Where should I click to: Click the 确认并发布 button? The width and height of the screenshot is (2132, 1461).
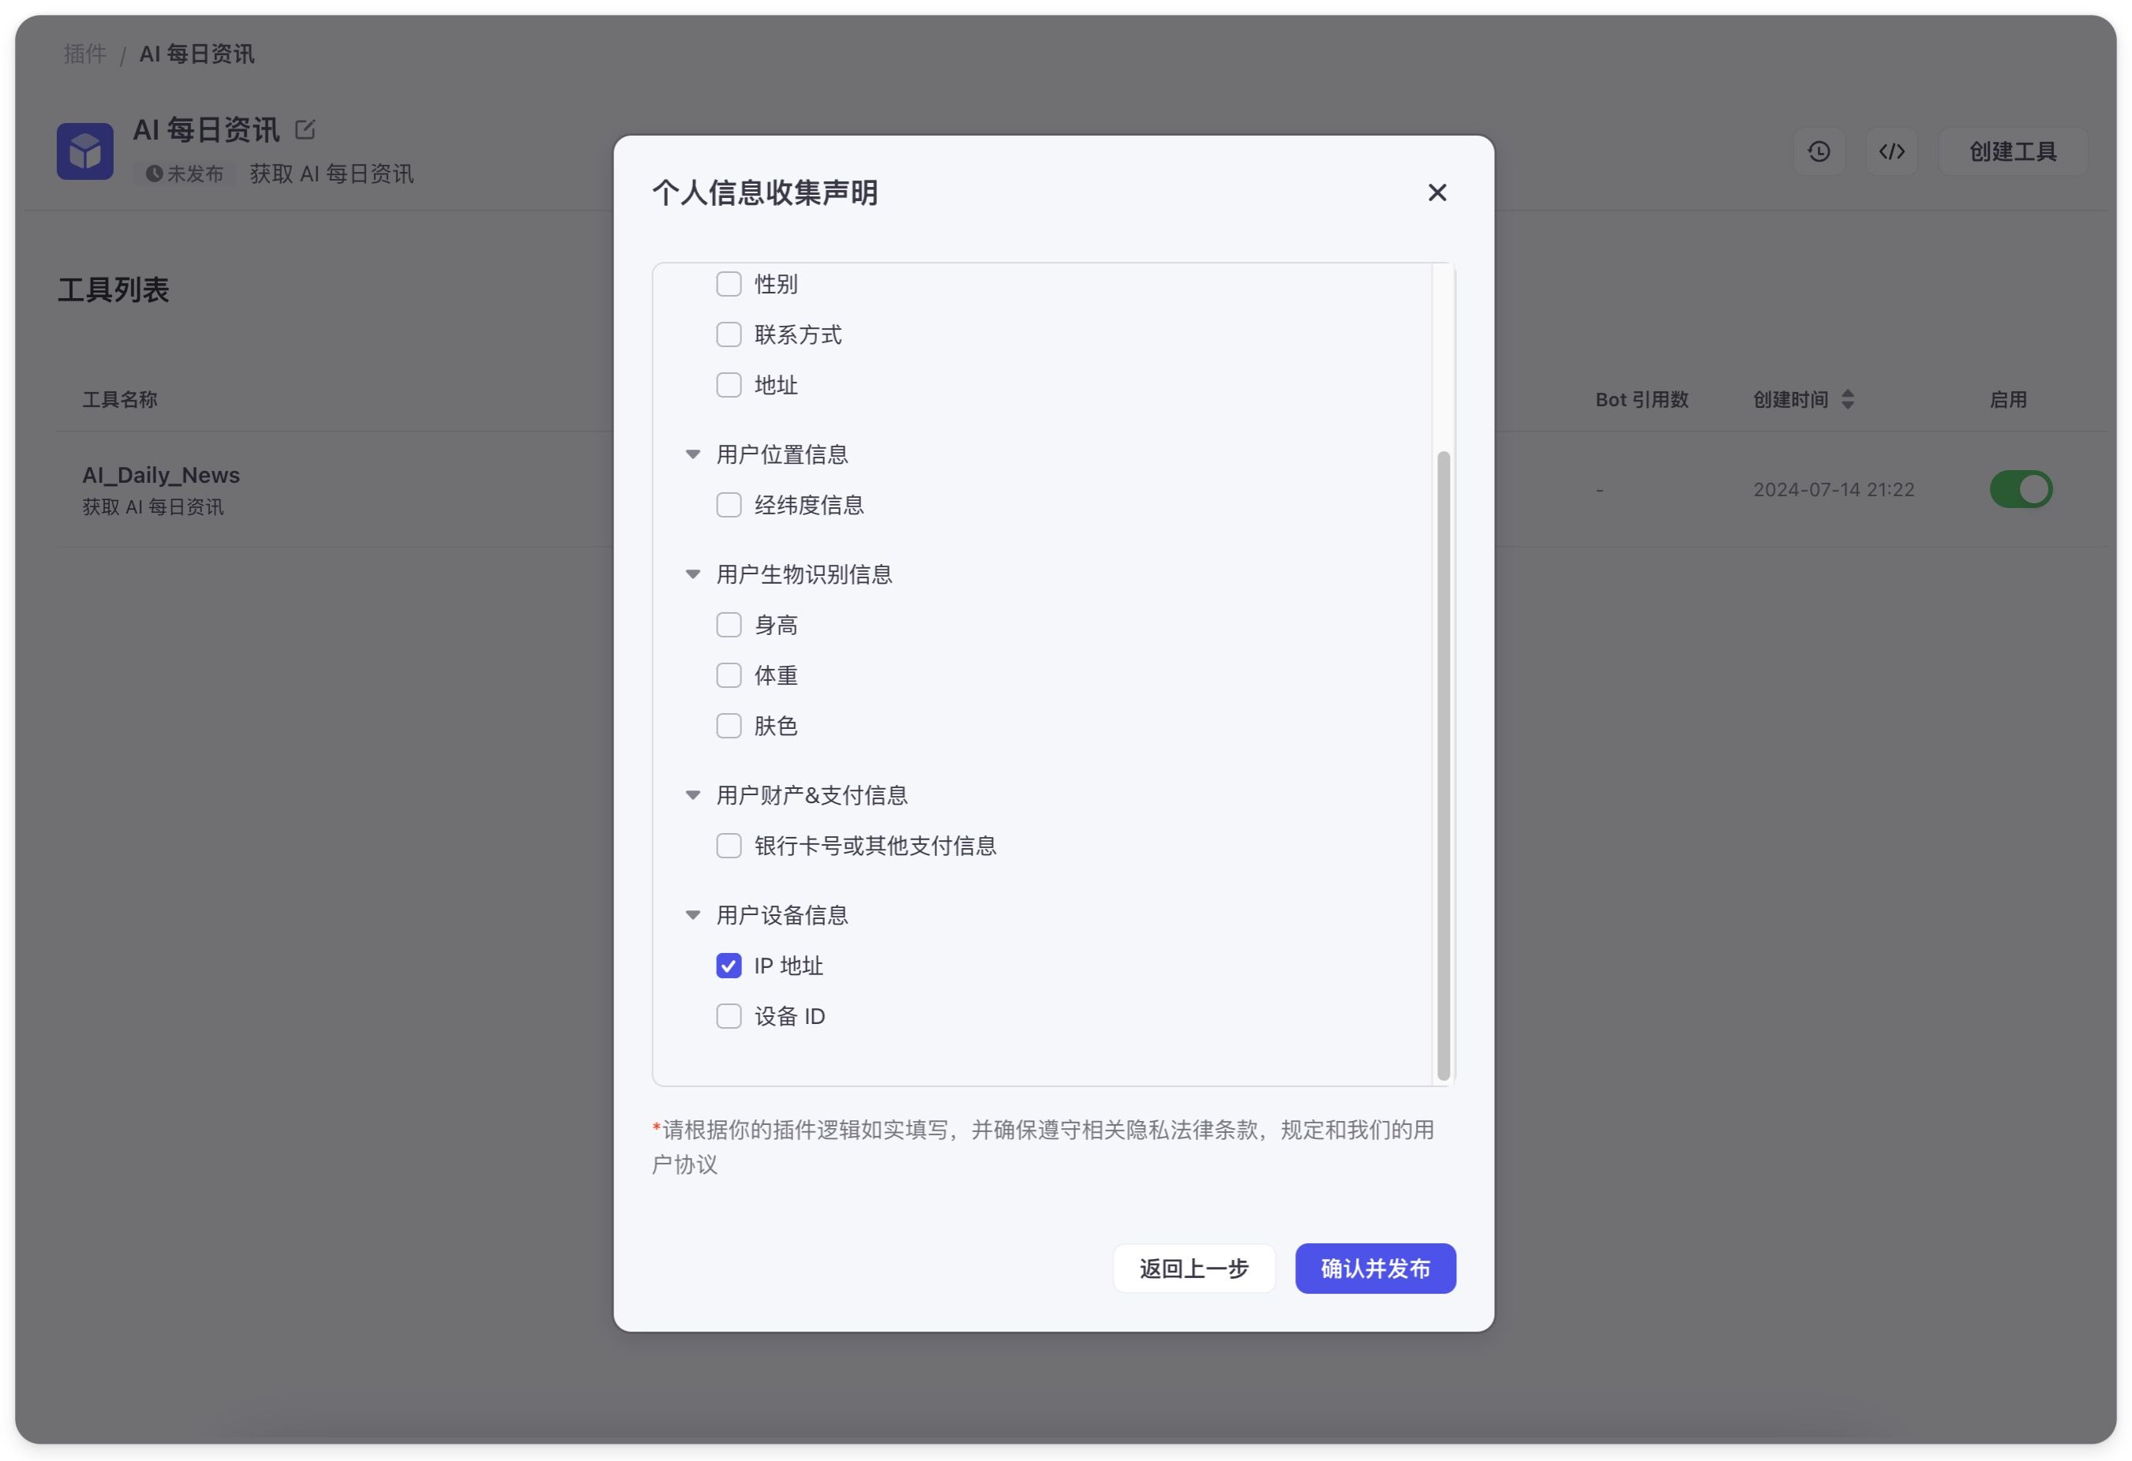pyautogui.click(x=1374, y=1268)
